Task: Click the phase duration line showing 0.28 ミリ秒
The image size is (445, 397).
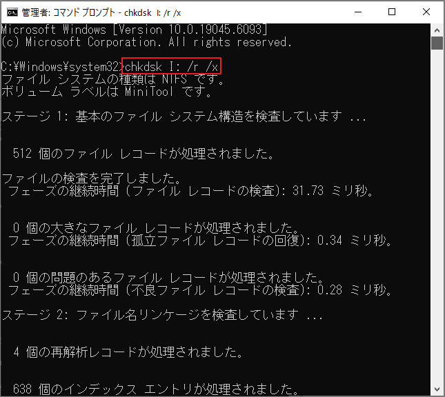Action: 200,289
